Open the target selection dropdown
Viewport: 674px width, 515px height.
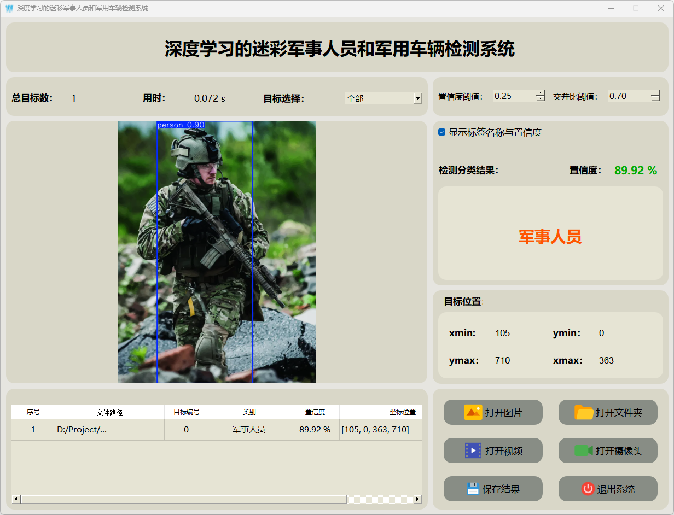point(418,98)
